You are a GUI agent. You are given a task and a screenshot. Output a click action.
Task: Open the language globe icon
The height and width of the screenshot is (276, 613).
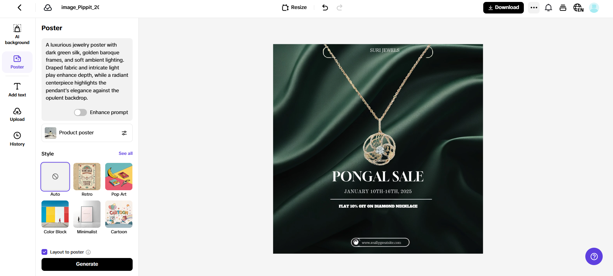coord(578,8)
